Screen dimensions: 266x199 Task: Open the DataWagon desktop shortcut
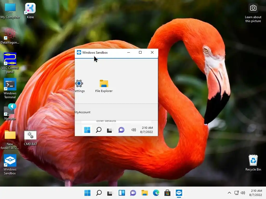10,36
